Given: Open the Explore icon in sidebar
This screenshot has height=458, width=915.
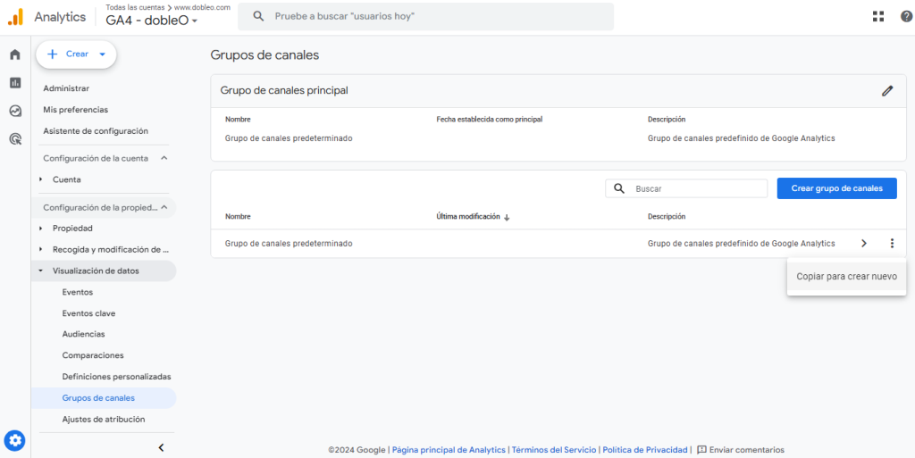Looking at the screenshot, I should [x=15, y=112].
